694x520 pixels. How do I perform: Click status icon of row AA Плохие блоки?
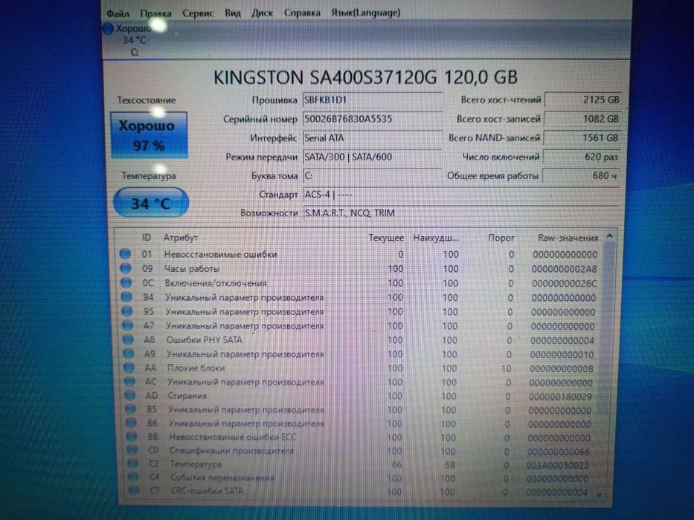[129, 367]
